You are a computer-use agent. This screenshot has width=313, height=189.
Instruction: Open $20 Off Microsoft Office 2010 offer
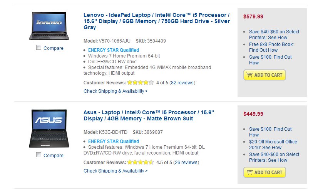coord(273,145)
